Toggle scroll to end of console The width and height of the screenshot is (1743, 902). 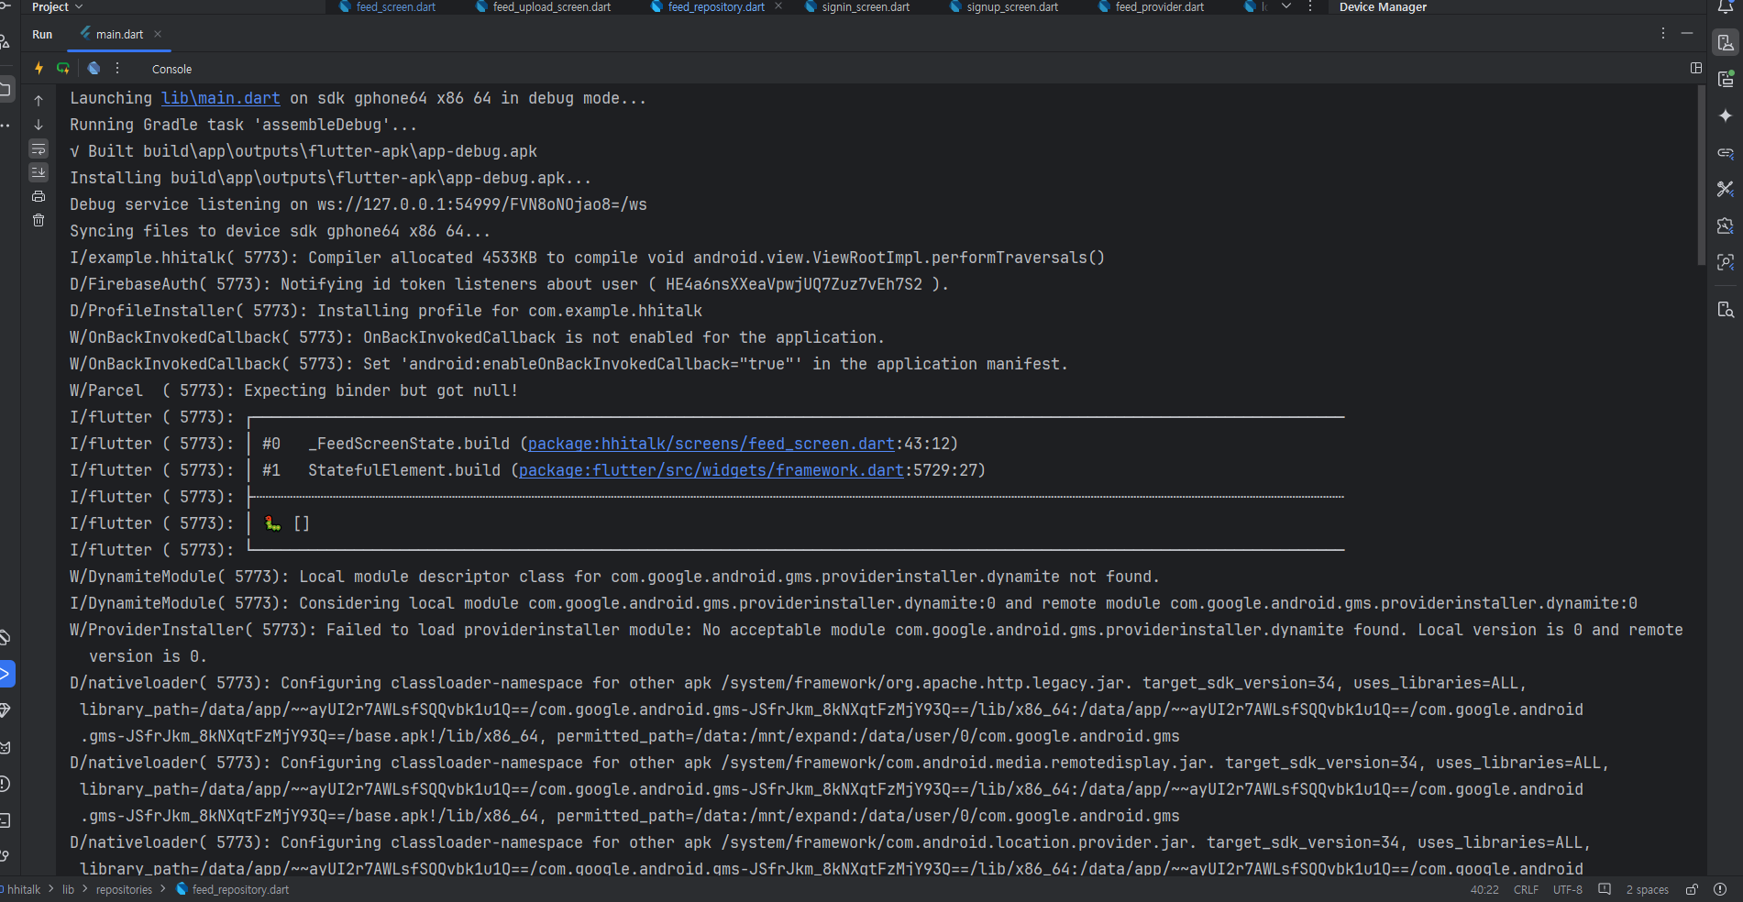(39, 172)
